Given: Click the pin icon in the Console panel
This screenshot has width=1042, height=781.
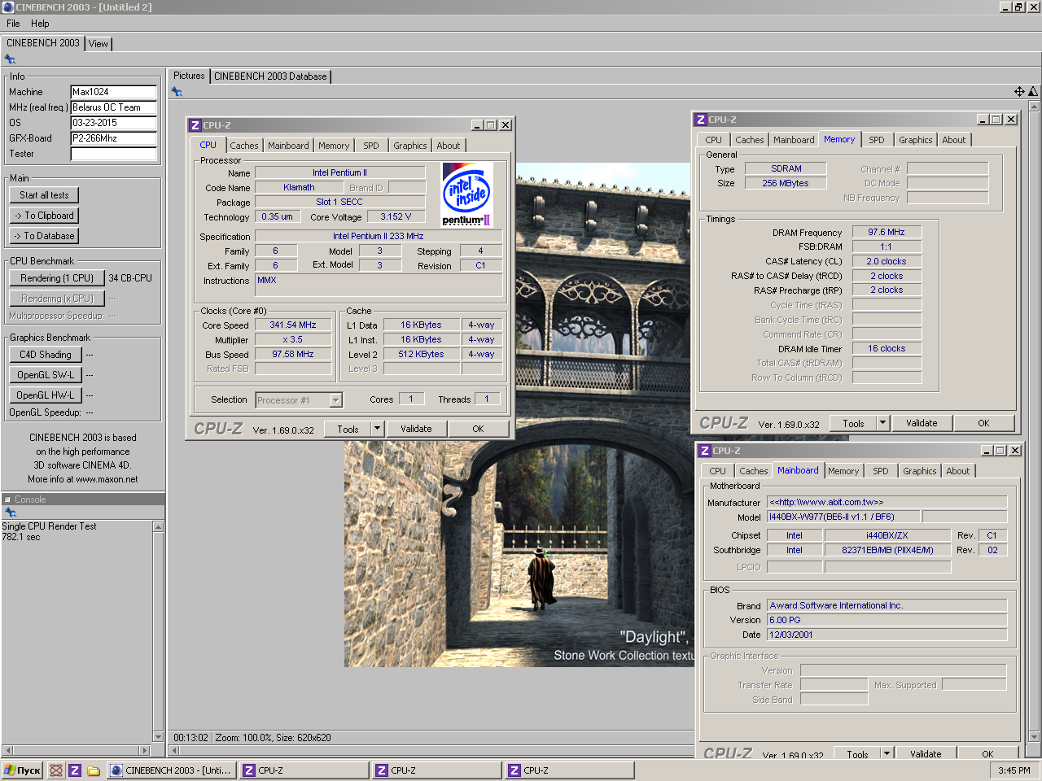Looking at the screenshot, I should click(x=11, y=513).
